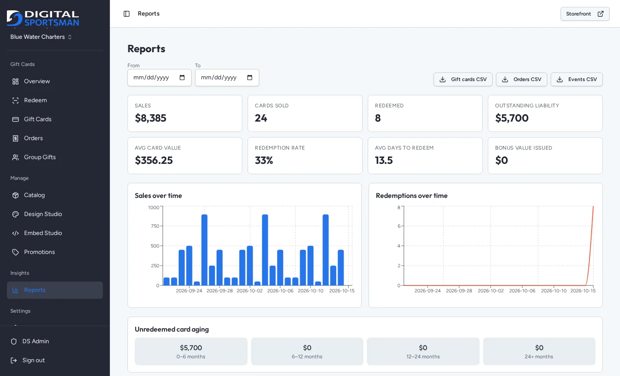Download the Gift cards CSV
Viewport: 620px width, 376px height.
click(x=463, y=79)
